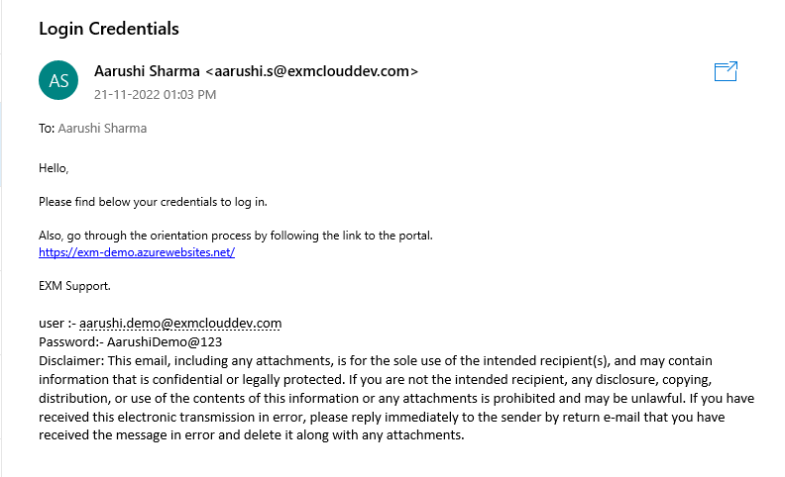Image resolution: width=785 pixels, height=477 pixels.
Task: Click the Hello greeting line
Action: (x=54, y=168)
